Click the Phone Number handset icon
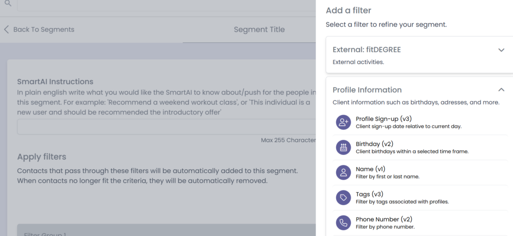Viewport: 513px width, 236px height. pyautogui.click(x=343, y=222)
